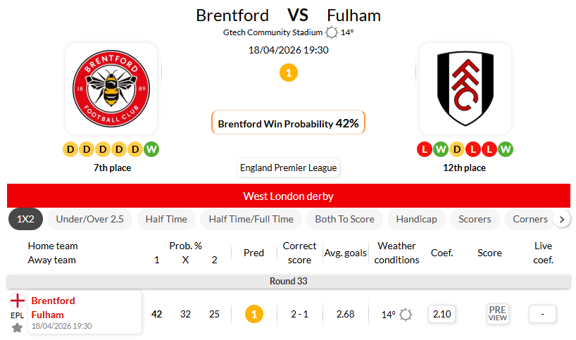Click the live coefficient dash box
Viewport: 576px width, 340px height.
[x=542, y=314]
